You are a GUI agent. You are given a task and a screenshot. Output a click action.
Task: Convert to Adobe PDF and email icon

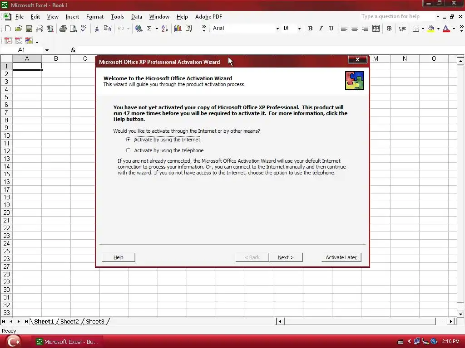point(18,40)
